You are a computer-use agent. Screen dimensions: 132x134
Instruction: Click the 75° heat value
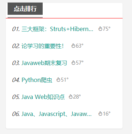coord(107,29)
